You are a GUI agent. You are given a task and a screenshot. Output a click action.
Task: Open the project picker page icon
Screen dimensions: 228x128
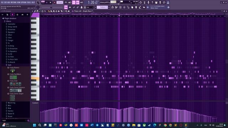(x=132, y=7)
